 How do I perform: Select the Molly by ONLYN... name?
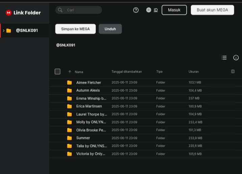tap(91, 122)
